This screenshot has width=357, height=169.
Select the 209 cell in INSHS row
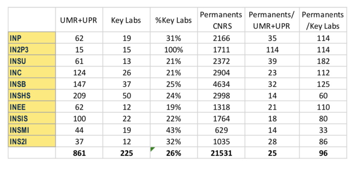tap(79, 96)
